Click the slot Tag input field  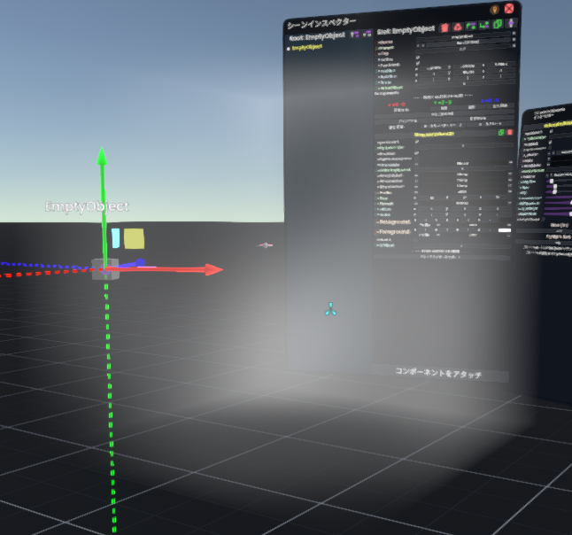coord(462,49)
